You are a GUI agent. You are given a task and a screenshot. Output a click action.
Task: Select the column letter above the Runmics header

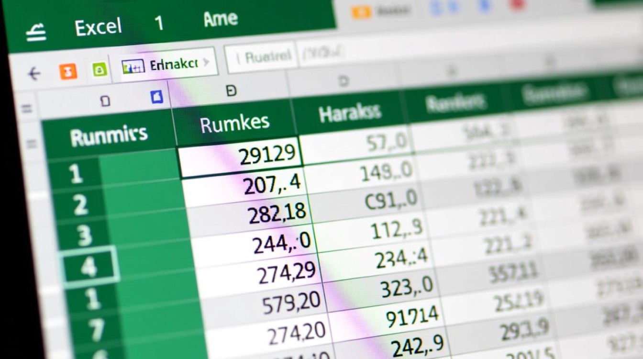point(106,101)
